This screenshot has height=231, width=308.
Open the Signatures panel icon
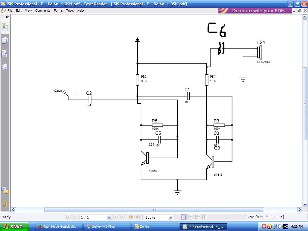pos(5,54)
